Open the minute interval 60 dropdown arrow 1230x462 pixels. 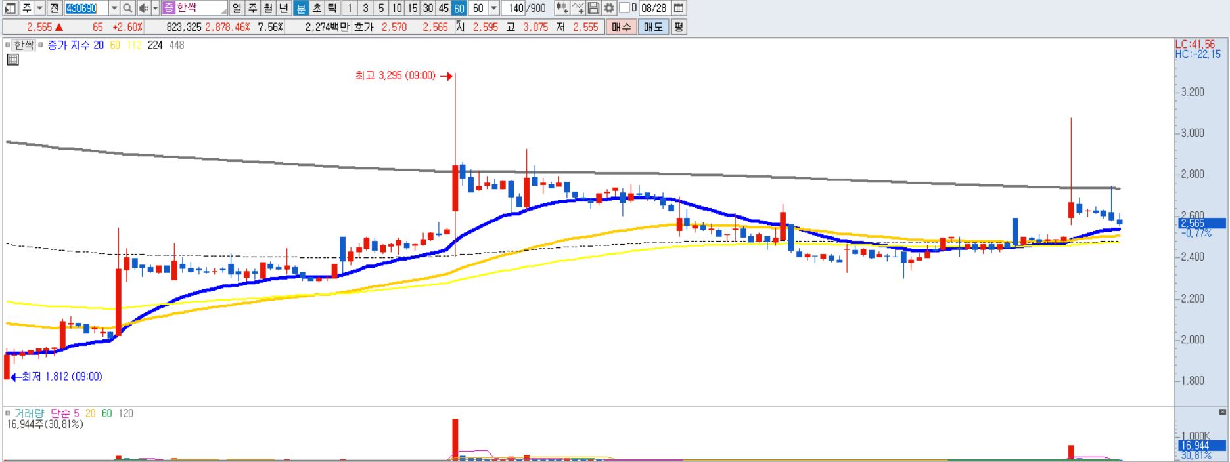coord(493,8)
